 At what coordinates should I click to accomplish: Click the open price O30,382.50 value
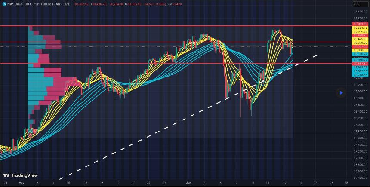click(81, 4)
